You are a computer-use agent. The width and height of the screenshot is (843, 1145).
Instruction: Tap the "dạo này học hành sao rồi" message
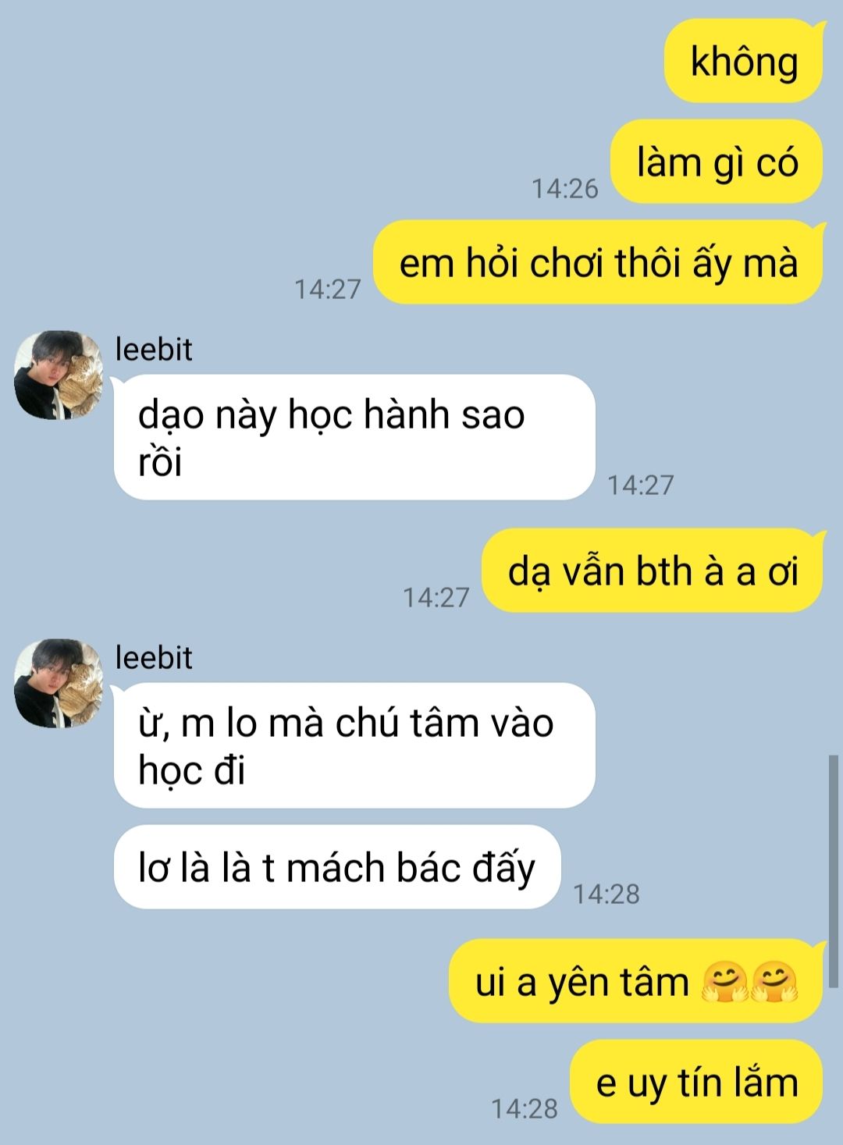354,437
